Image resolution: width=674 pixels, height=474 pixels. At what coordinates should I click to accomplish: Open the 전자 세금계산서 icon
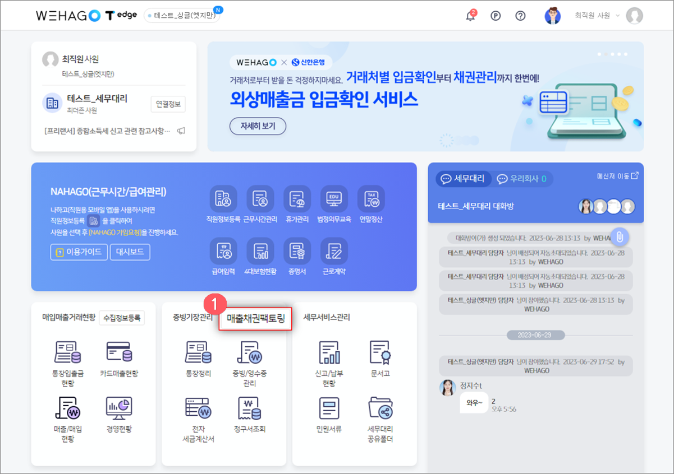pyautogui.click(x=199, y=408)
